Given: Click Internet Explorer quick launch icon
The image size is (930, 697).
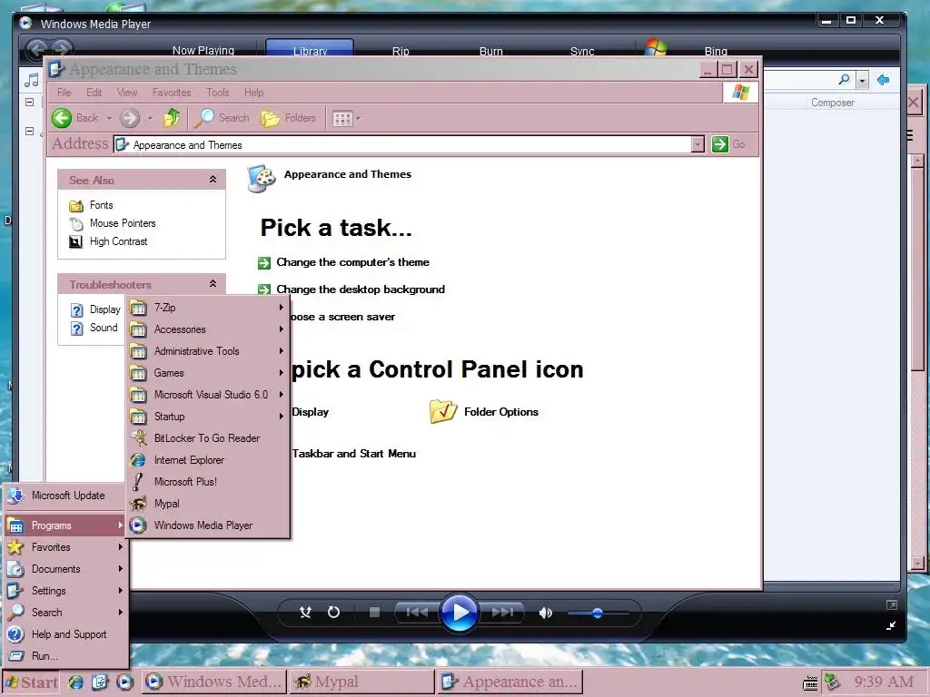Looking at the screenshot, I should (75, 682).
